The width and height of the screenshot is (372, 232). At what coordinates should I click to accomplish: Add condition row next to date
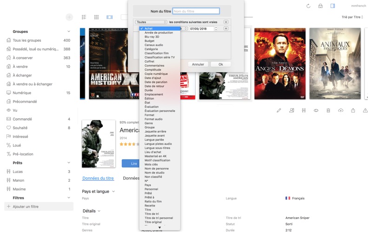(226, 29)
